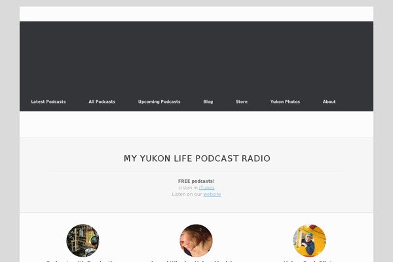
Task: Go to All Podcasts page
Action: (102, 102)
